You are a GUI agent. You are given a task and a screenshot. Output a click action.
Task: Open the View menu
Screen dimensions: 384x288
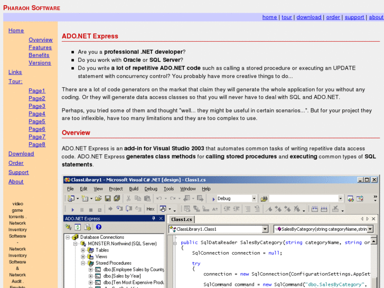98,189
